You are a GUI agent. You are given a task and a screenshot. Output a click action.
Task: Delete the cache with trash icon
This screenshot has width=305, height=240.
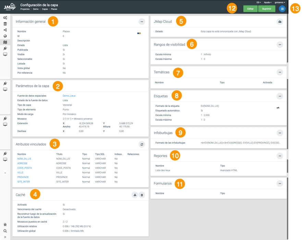point(142,195)
